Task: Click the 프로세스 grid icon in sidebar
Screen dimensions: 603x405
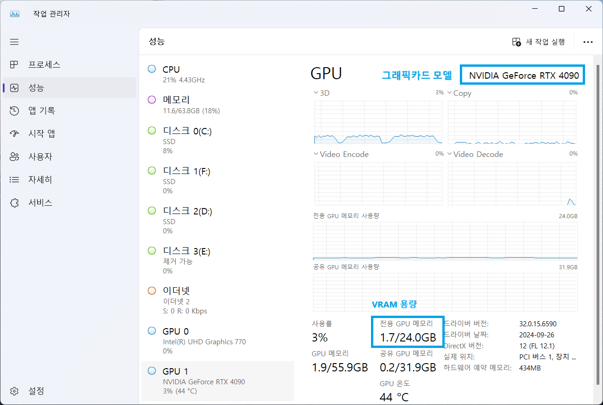Action: coord(14,64)
